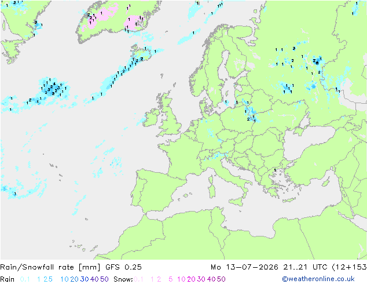Click the time text '21..21 UTC'
This screenshot has height=284, width=367.
305,267
